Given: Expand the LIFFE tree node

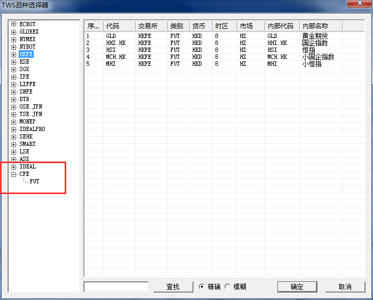Looking at the screenshot, I should [x=13, y=84].
